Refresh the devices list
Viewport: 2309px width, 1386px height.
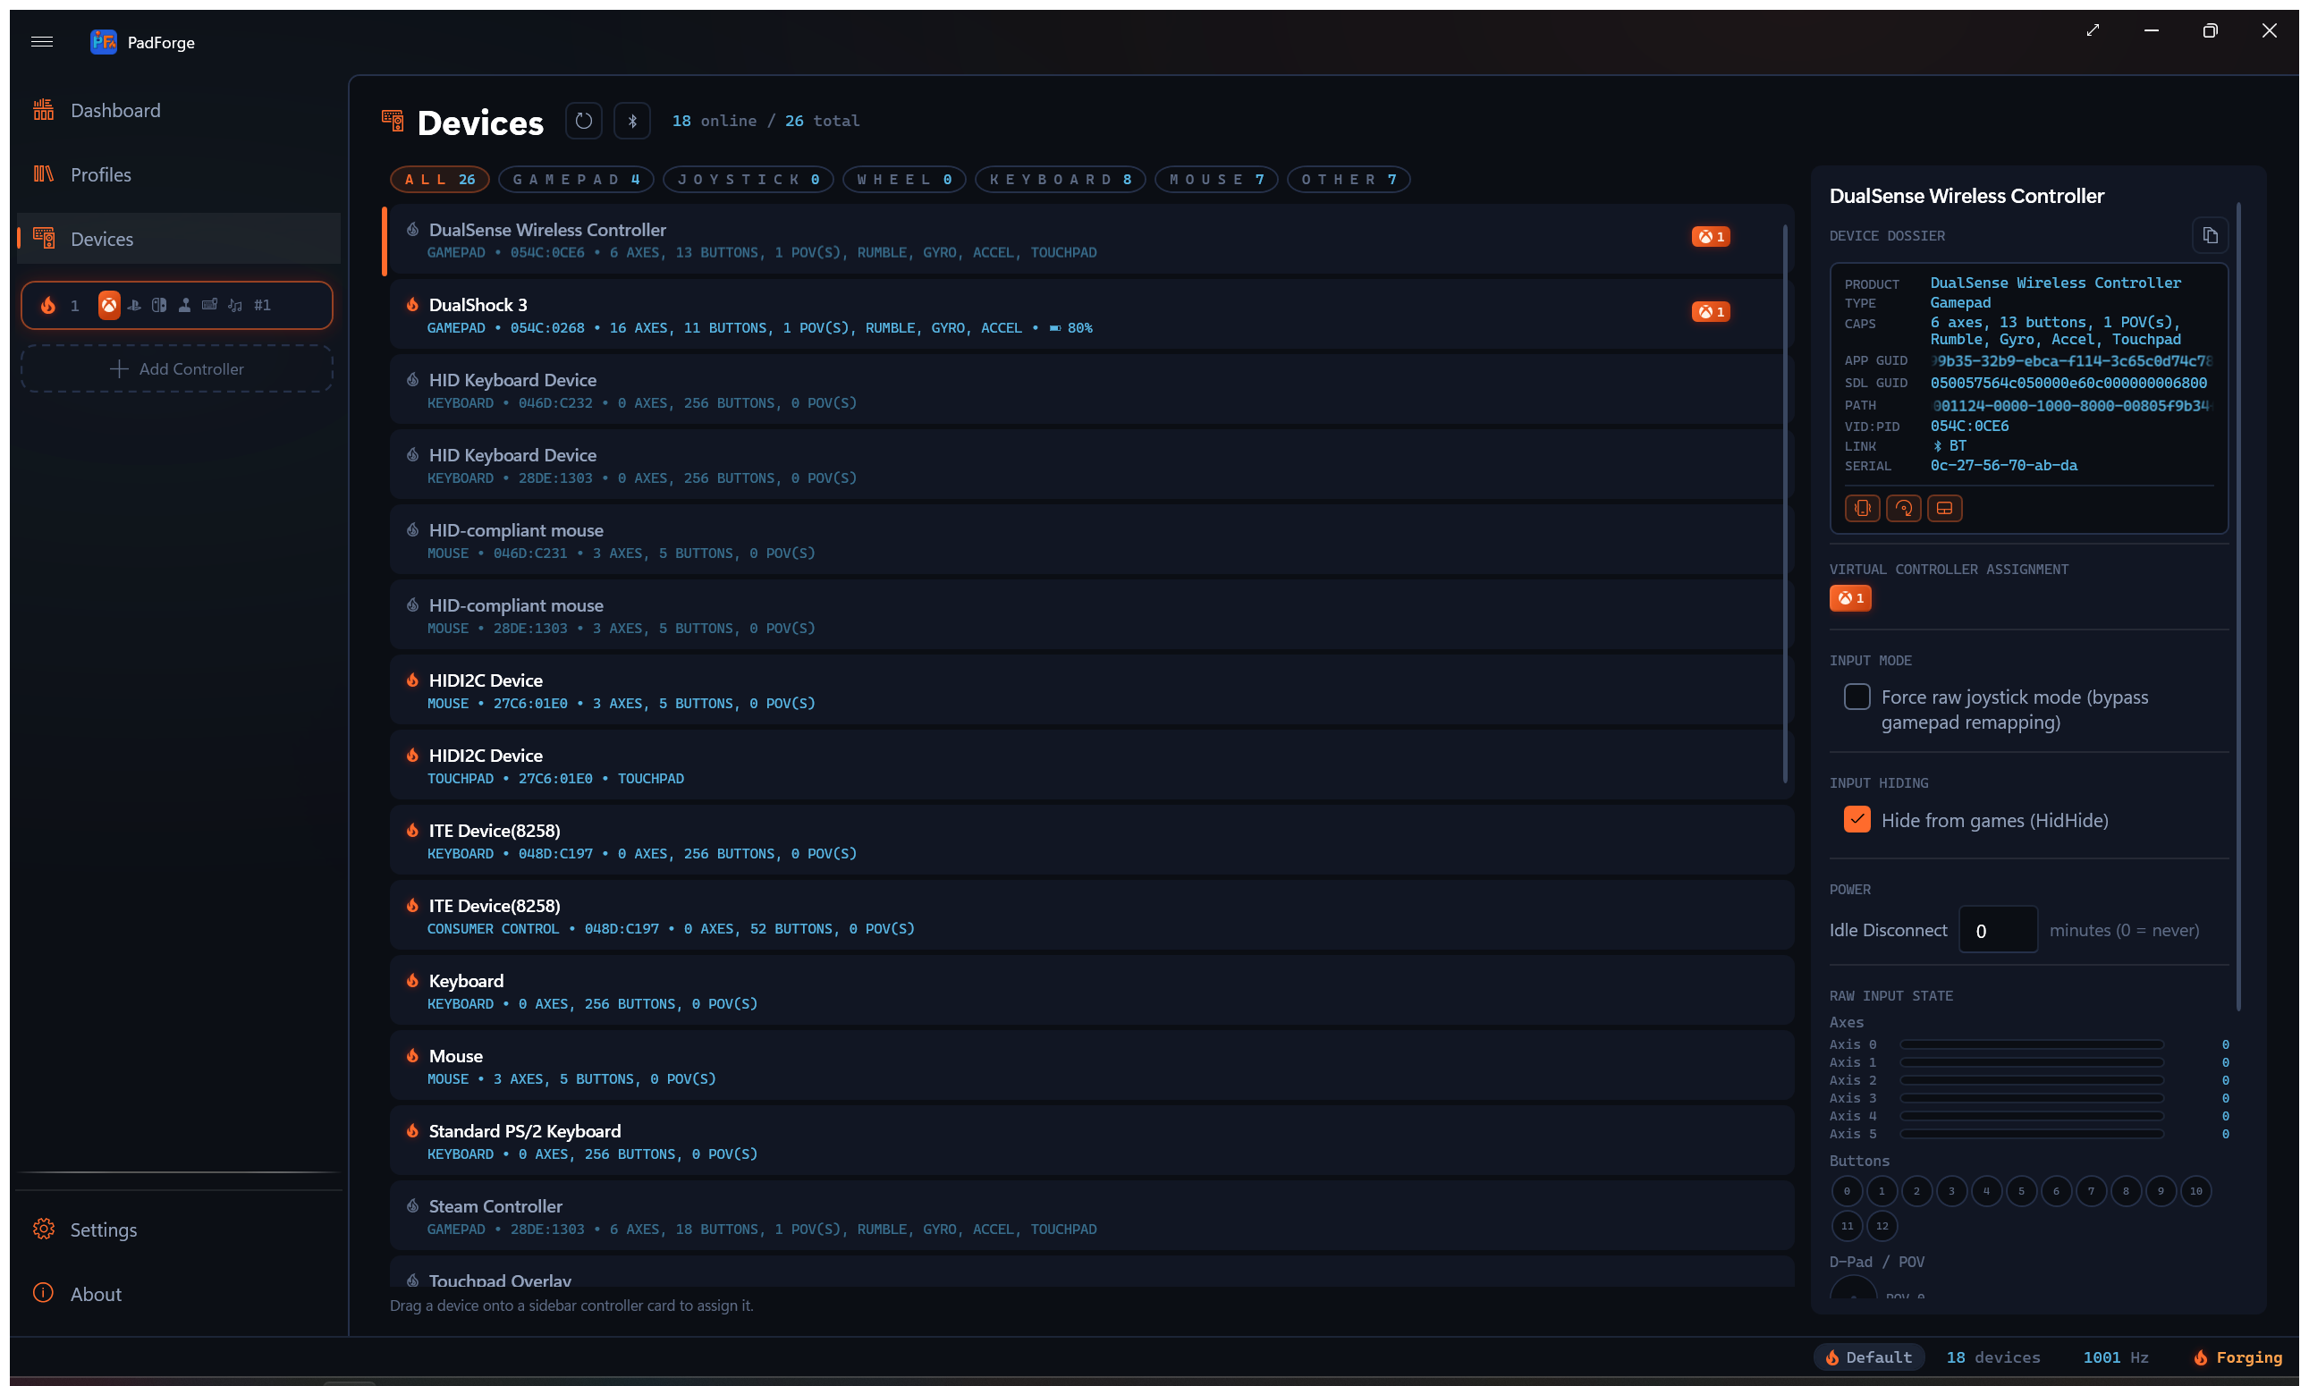click(584, 121)
